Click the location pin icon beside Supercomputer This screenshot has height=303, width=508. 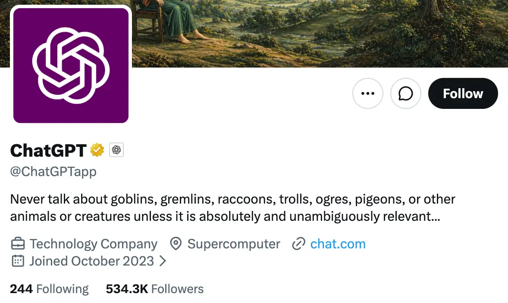click(176, 244)
